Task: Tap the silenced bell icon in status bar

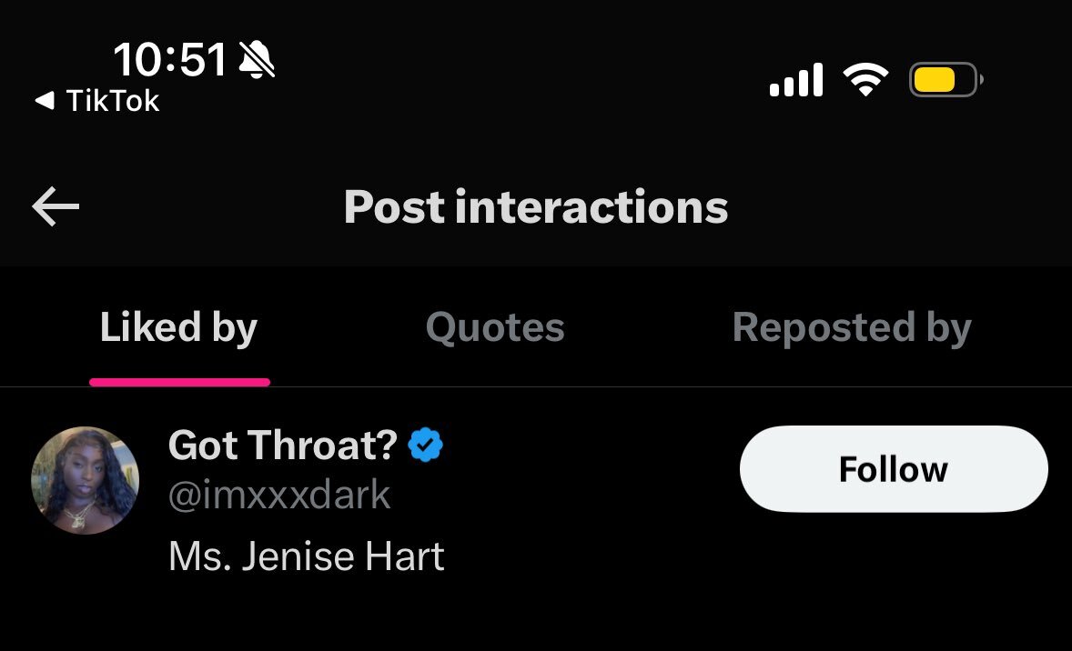Action: [257, 59]
